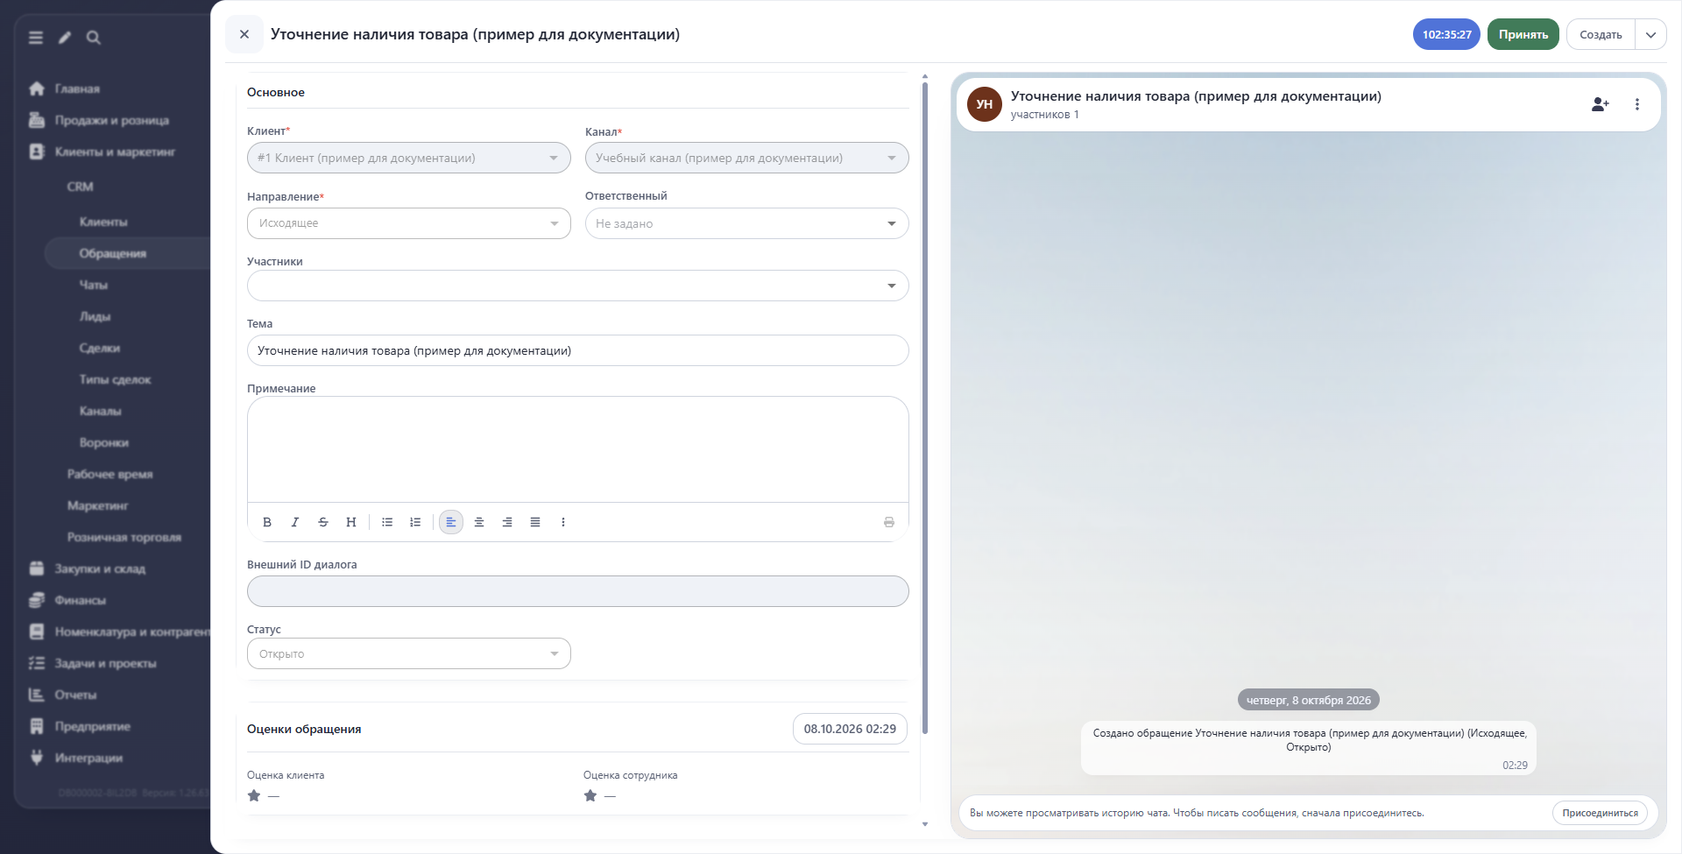Center-align note text
Screen dimensions: 1682x854
click(x=479, y=522)
